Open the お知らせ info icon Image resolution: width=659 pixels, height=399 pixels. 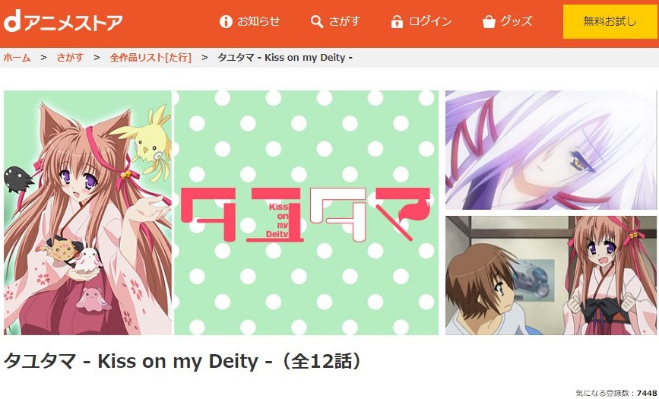(x=226, y=21)
